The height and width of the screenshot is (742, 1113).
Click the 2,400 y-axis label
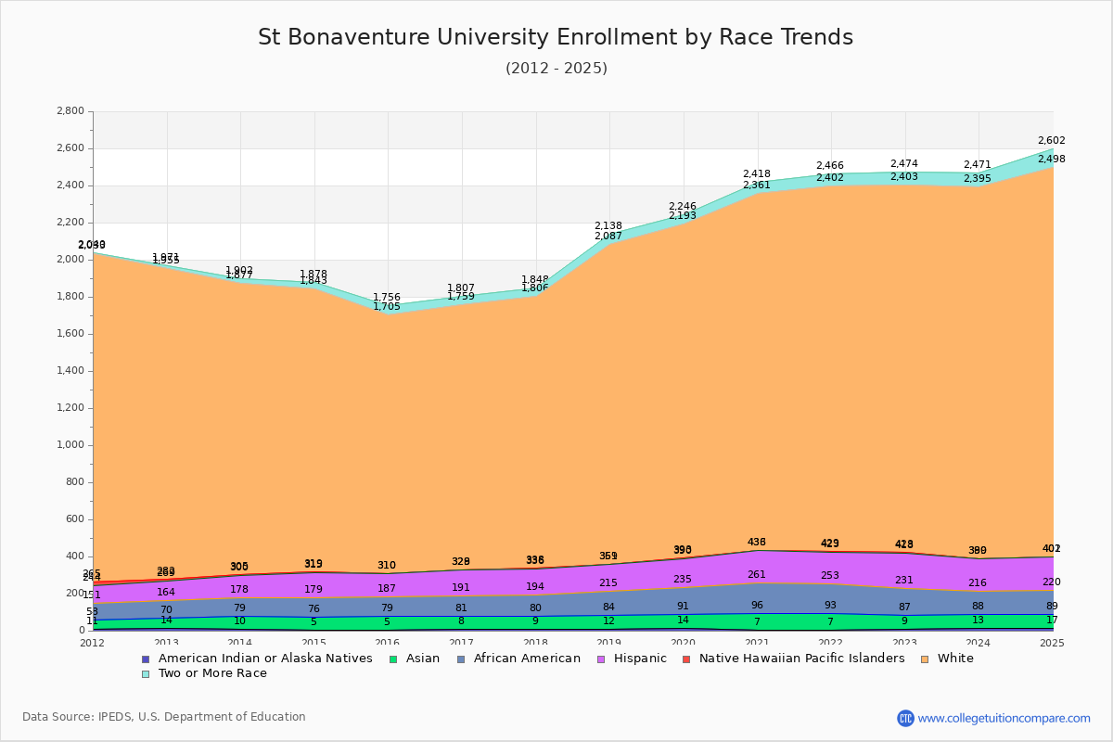[x=70, y=185]
